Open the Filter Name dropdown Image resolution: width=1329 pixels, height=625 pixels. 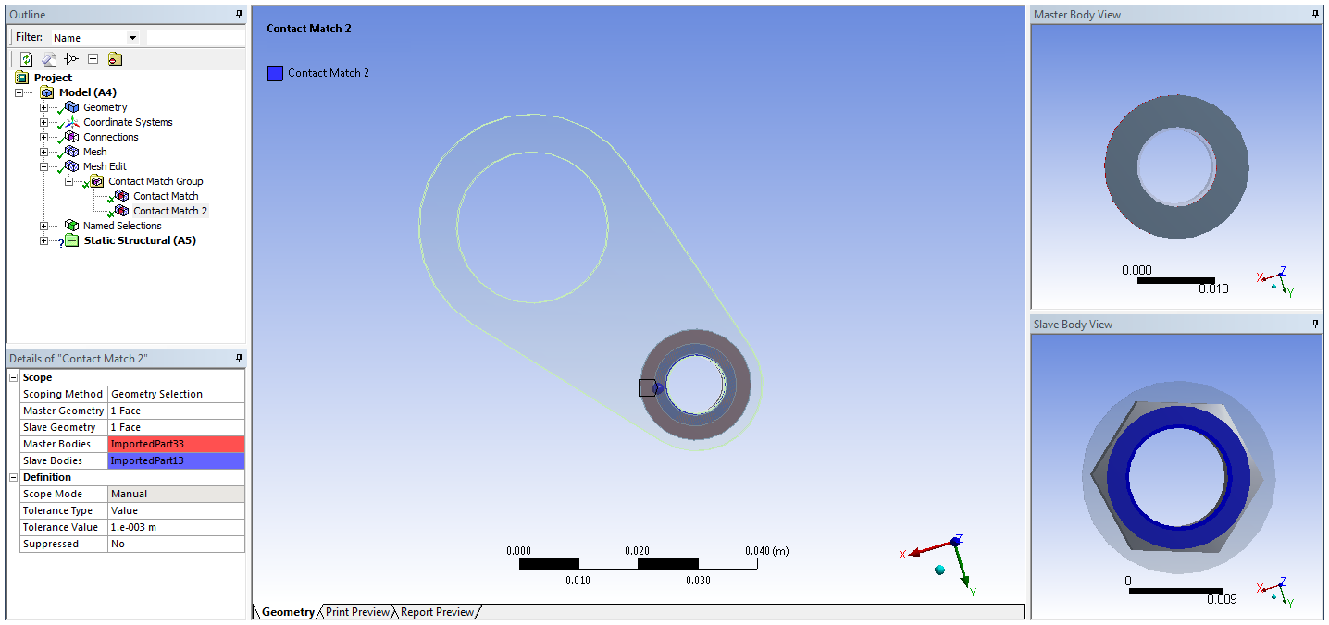[132, 38]
